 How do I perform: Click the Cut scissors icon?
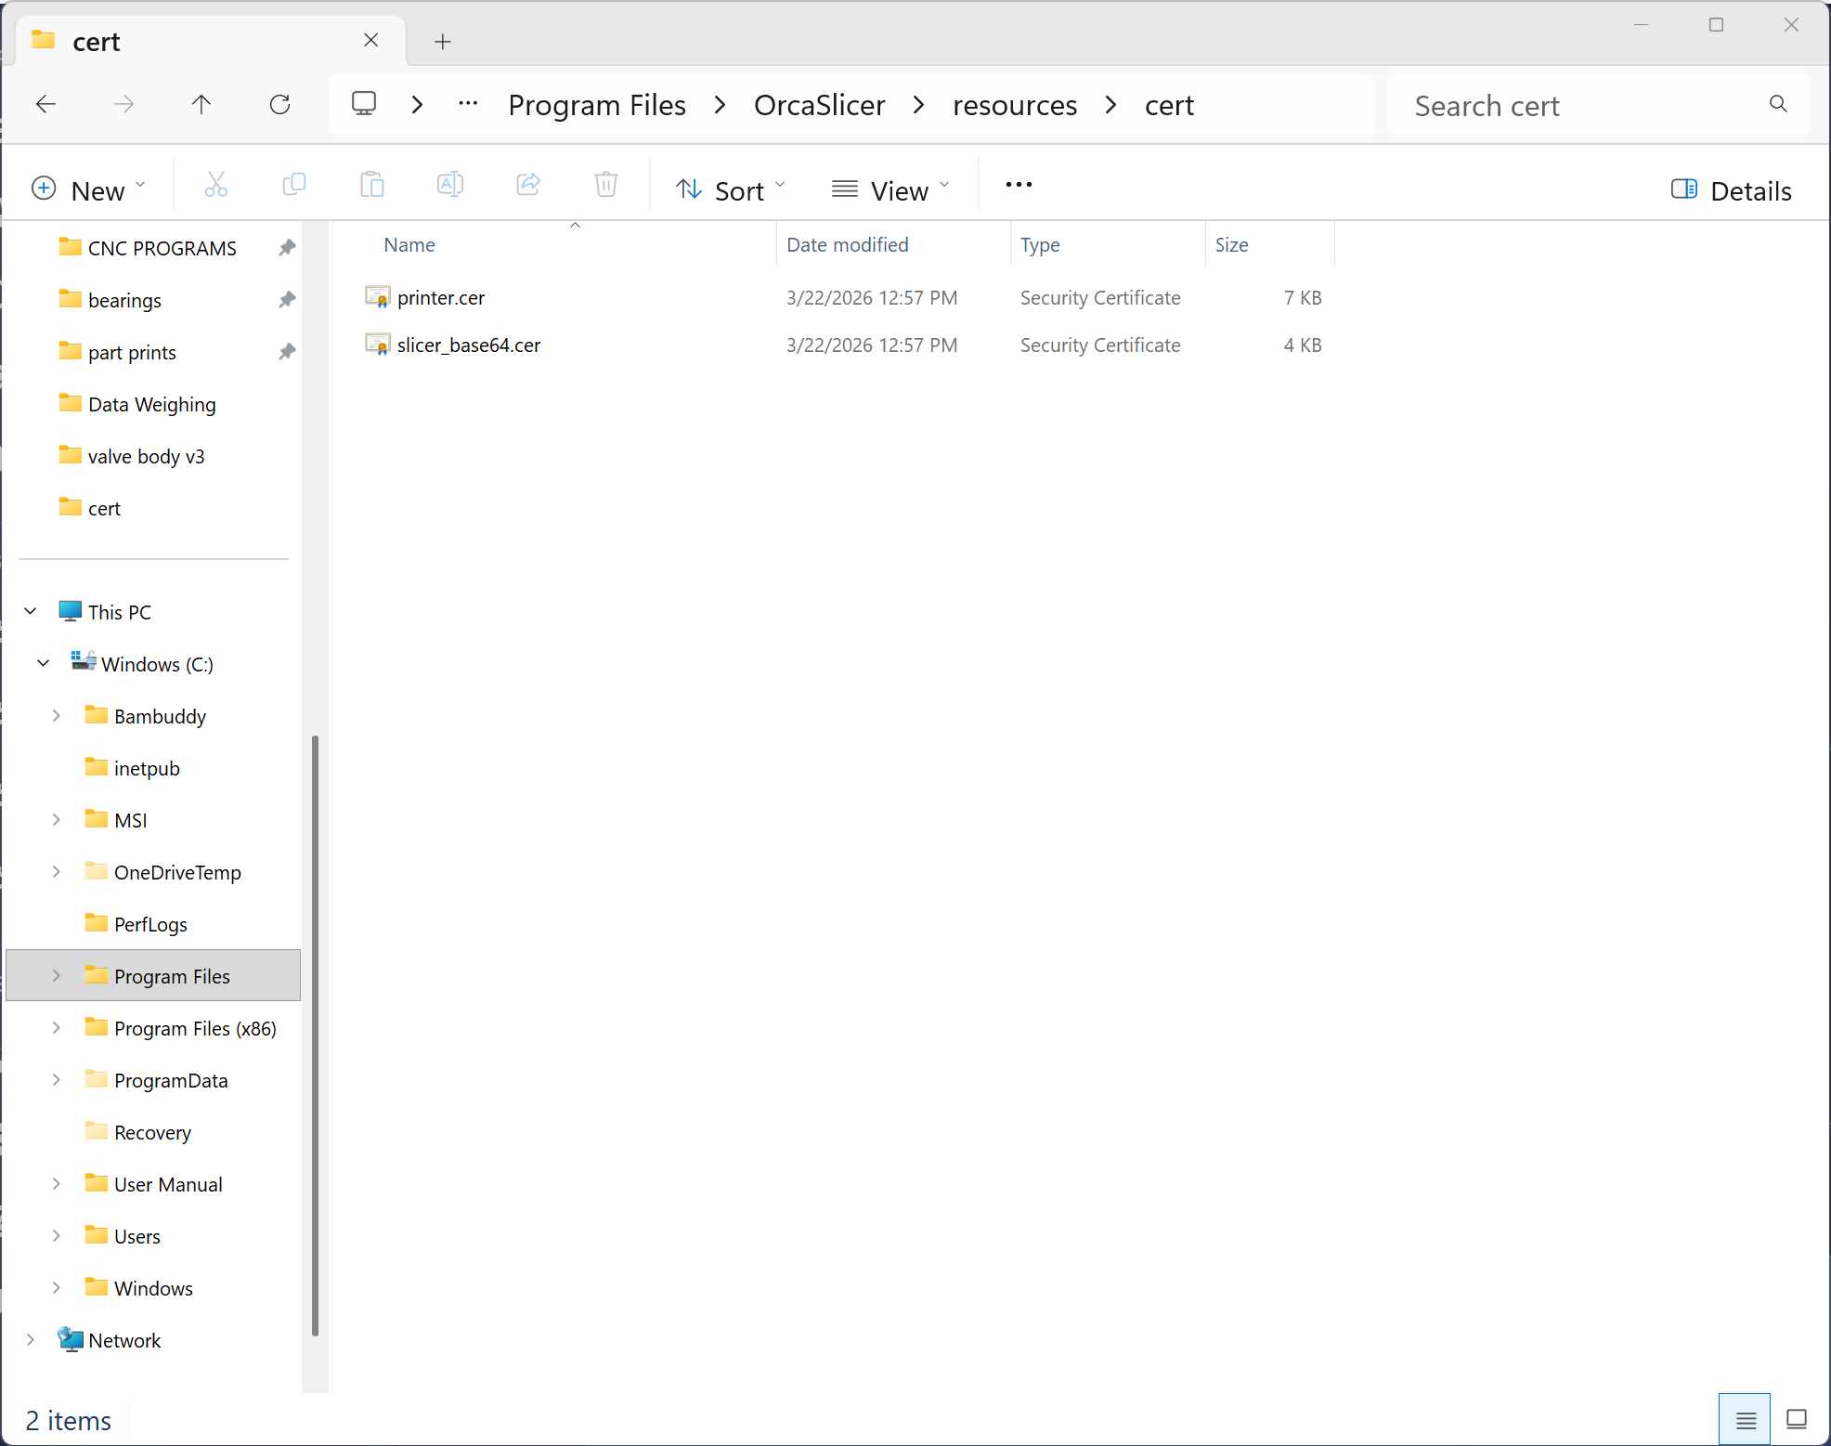point(215,185)
